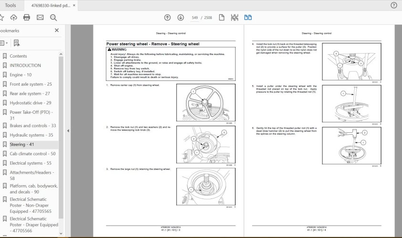
Task: Open Electrical systems - 55 bookmark
Action: (x=31, y=163)
